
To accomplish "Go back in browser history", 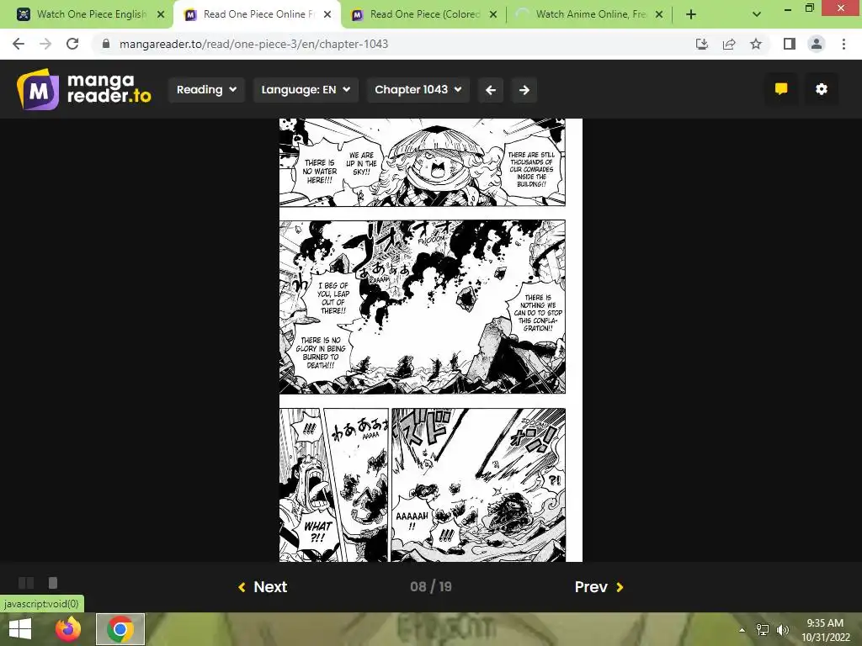I will (19, 44).
